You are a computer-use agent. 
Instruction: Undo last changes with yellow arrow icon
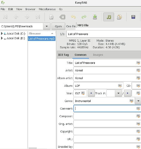73,17
